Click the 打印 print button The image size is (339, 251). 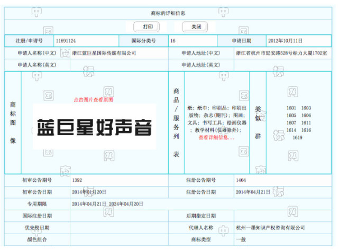(146, 27)
